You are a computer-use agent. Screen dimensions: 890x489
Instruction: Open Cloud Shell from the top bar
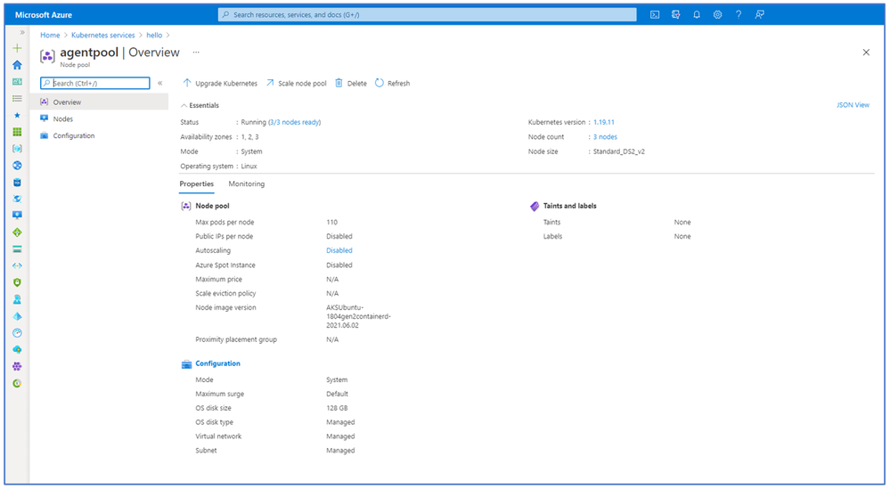tap(655, 15)
